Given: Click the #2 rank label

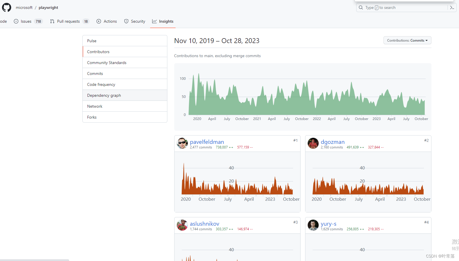Looking at the screenshot, I should [x=426, y=140].
